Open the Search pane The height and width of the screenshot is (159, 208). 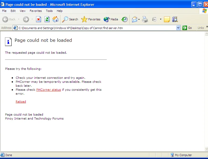[70, 19]
